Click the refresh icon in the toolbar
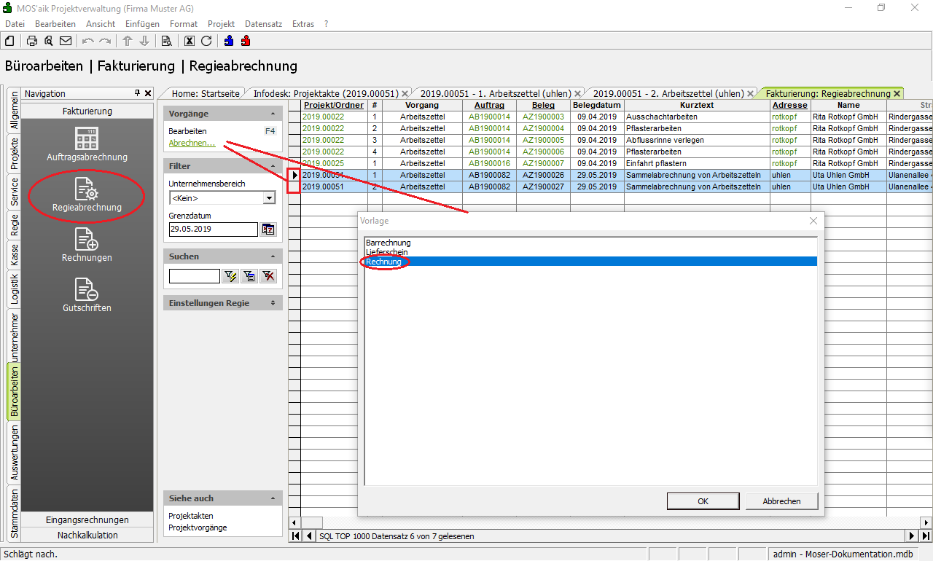Screen dimensions: 933x561 206,41
